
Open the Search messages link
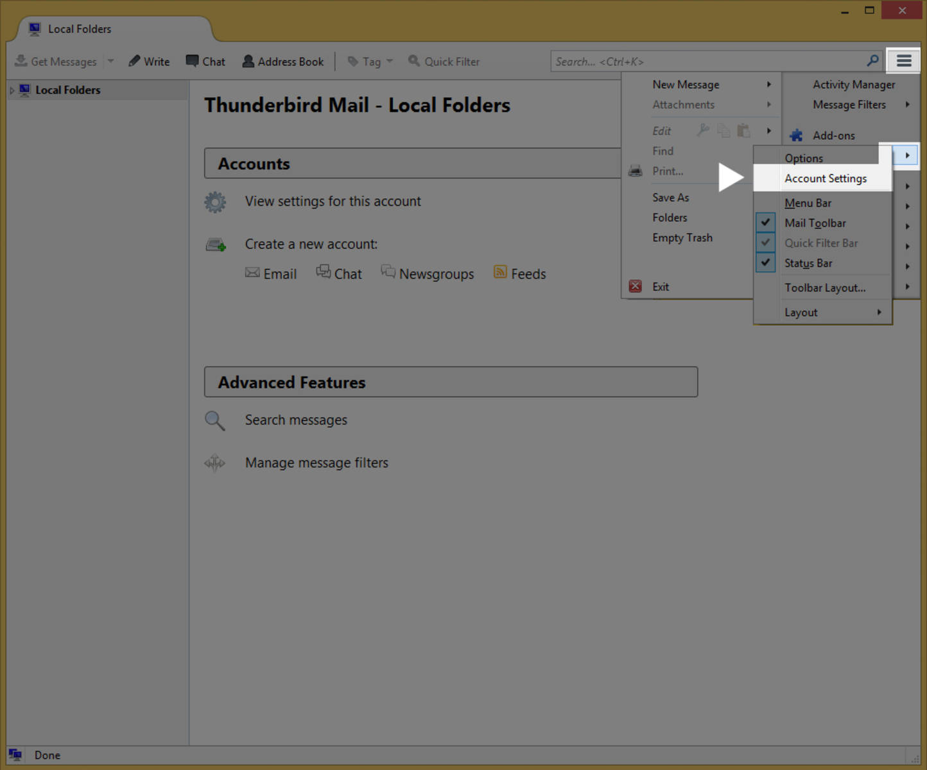(x=296, y=420)
